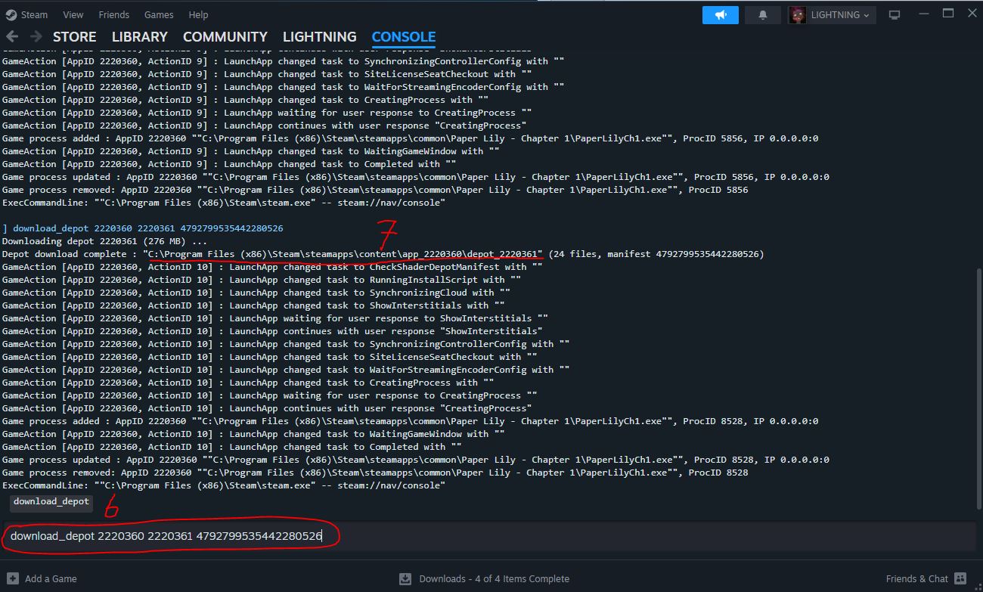Screen dimensions: 983x592
Task: Toggle Big Picture mode monitor icon
Action: click(x=894, y=14)
